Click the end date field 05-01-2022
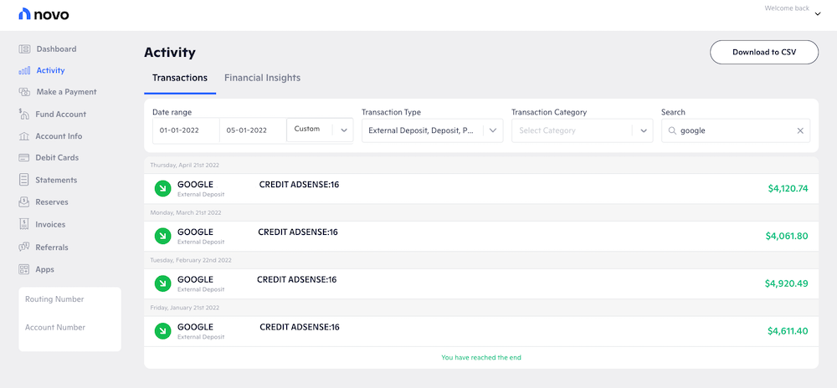Viewport: 837px width, 388px height. (x=253, y=130)
